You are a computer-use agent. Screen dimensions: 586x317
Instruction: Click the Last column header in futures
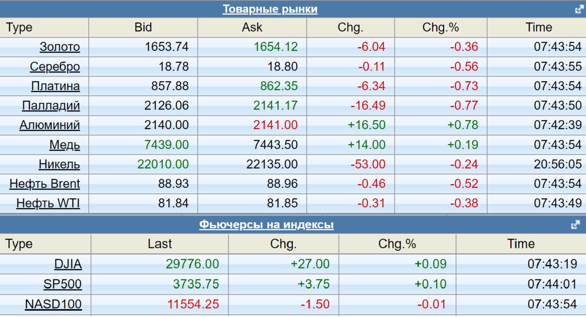[x=159, y=244]
